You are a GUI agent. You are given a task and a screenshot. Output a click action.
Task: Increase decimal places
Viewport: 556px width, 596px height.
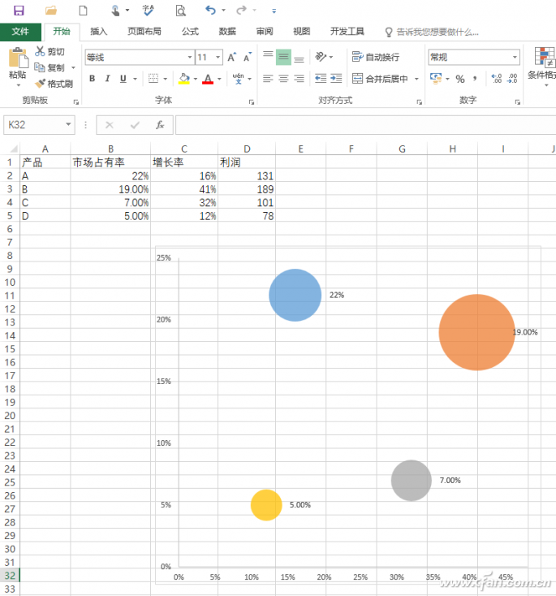[x=497, y=79]
